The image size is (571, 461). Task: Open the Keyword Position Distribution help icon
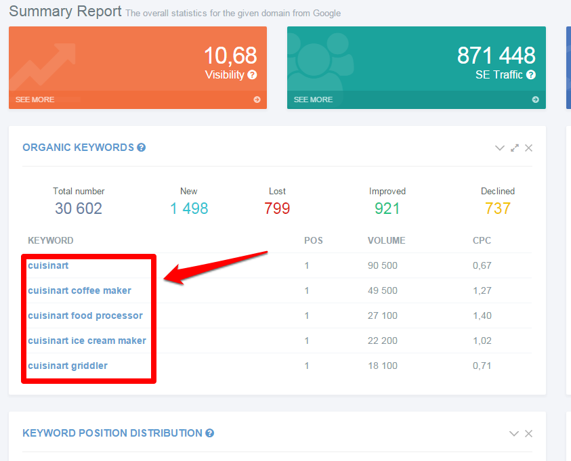click(210, 433)
